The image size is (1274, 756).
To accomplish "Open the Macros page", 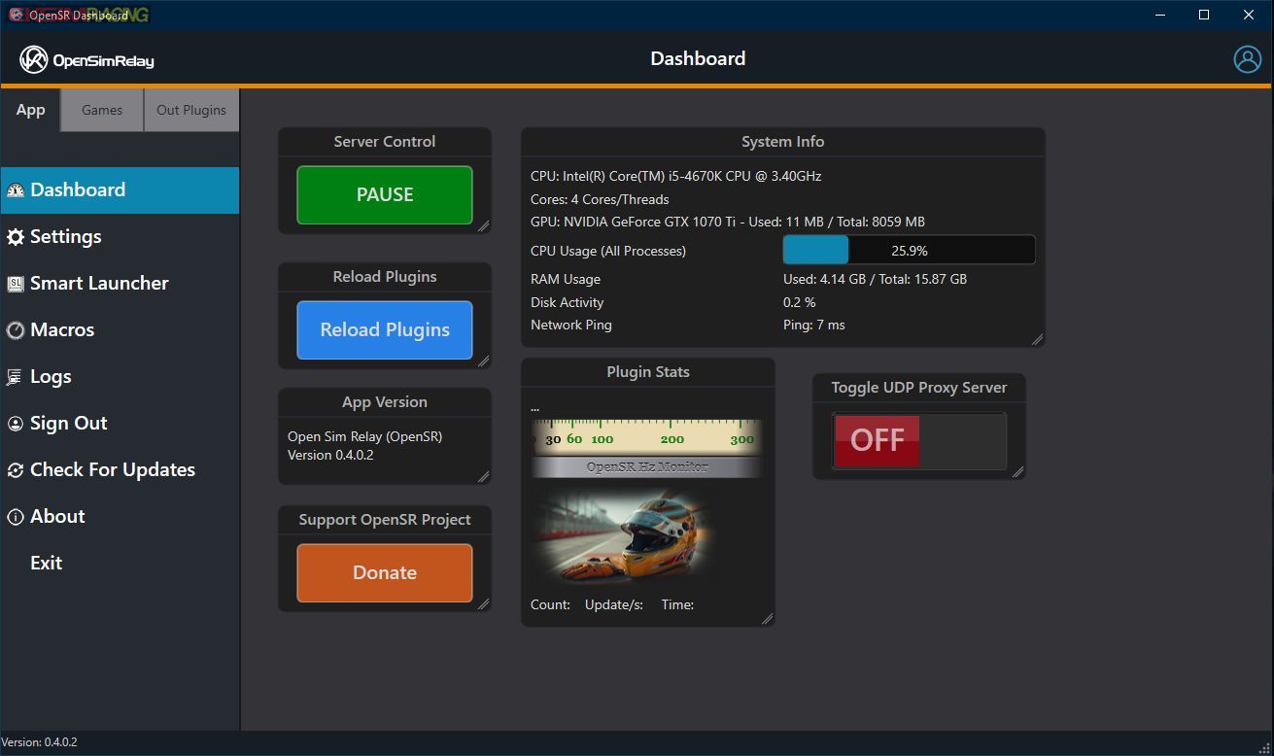I will (x=120, y=330).
